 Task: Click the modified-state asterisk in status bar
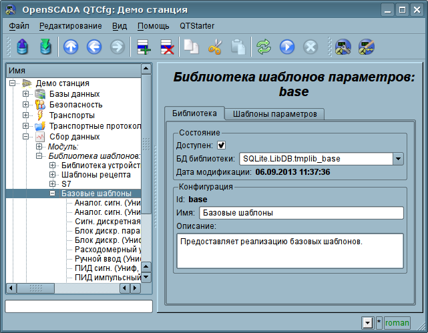(x=379, y=322)
